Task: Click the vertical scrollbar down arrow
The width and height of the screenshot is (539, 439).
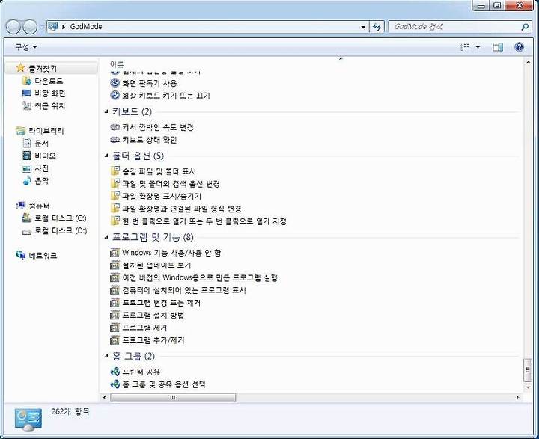Action: click(x=528, y=387)
